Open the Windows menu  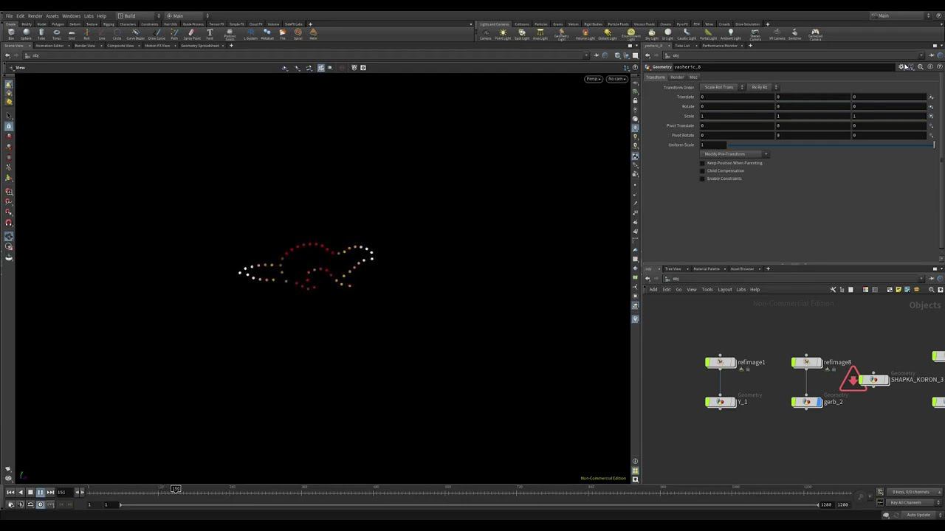(x=71, y=15)
